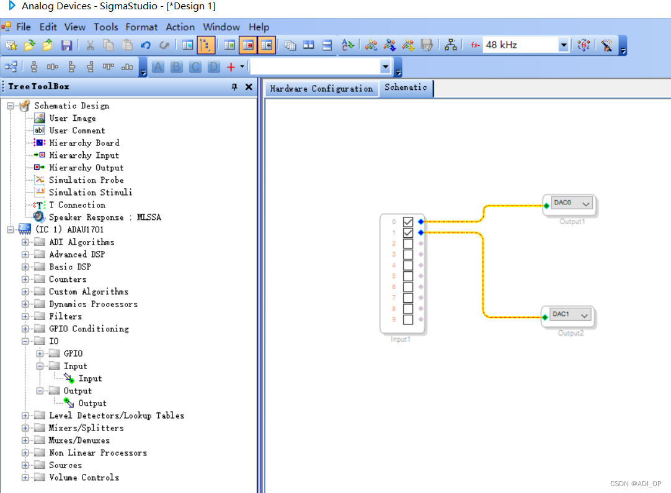Enable input channel 9 checkbox
Viewport: 671px width, 493px height.
(x=408, y=320)
